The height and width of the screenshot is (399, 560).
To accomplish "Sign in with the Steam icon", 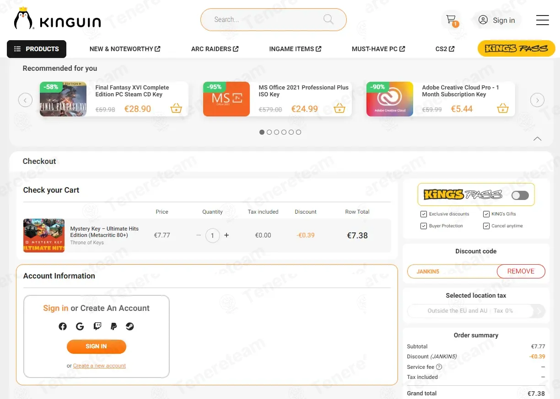I will pyautogui.click(x=130, y=326).
